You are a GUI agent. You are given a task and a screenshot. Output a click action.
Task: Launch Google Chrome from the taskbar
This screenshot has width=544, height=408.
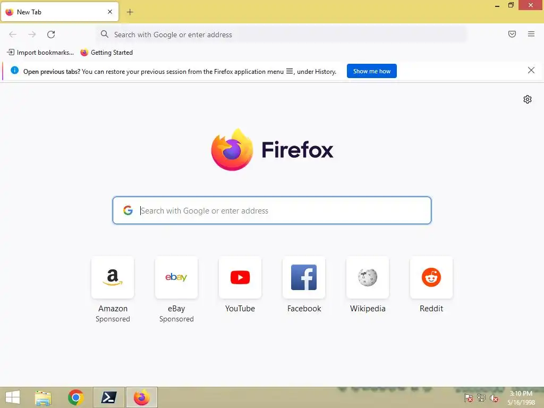[x=75, y=397]
